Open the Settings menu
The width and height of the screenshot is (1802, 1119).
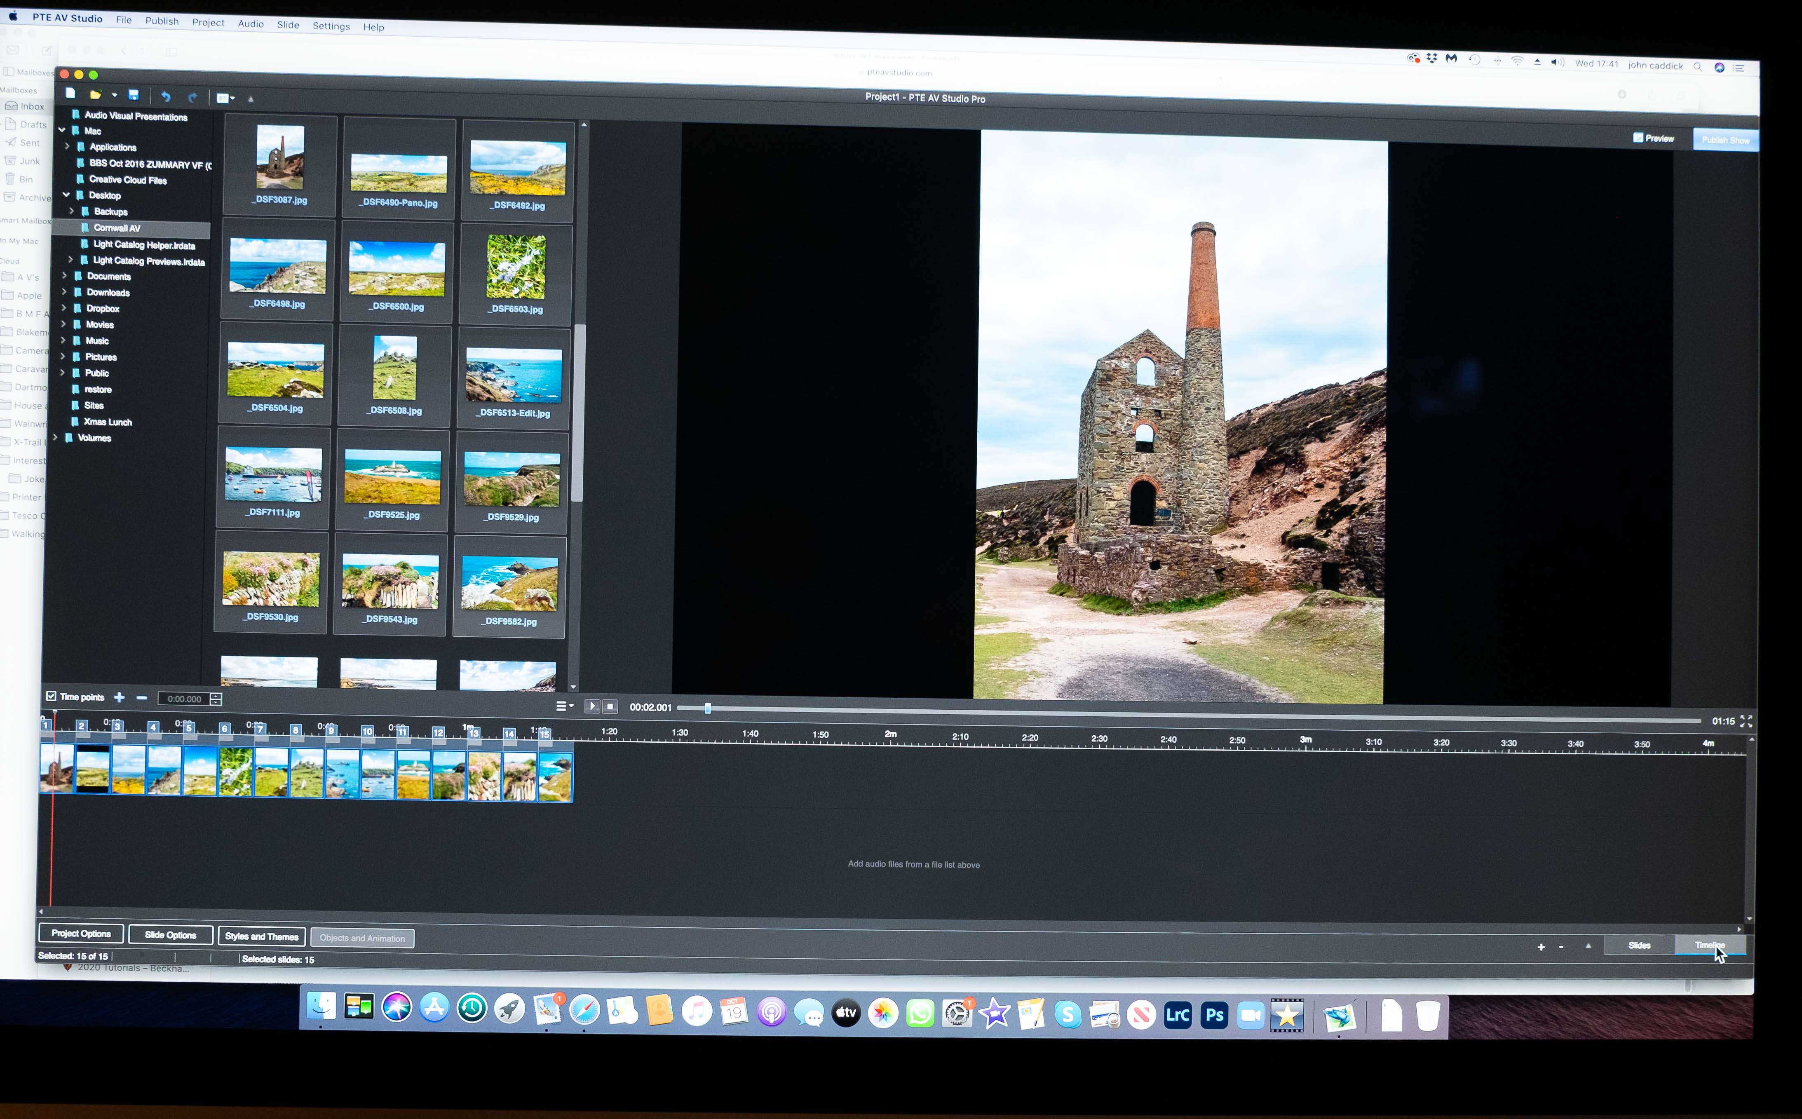331,26
